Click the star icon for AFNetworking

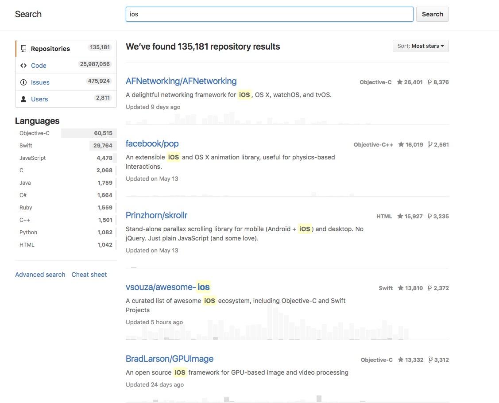click(400, 82)
